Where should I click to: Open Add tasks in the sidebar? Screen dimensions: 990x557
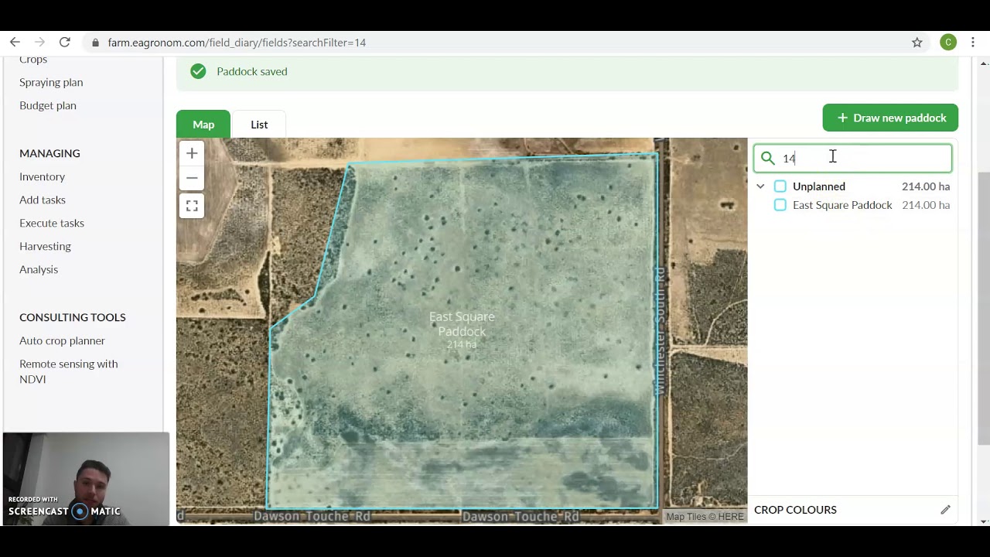pyautogui.click(x=43, y=200)
